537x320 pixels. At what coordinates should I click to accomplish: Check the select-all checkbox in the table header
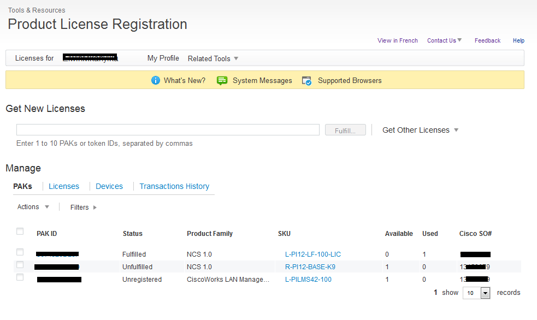20,231
